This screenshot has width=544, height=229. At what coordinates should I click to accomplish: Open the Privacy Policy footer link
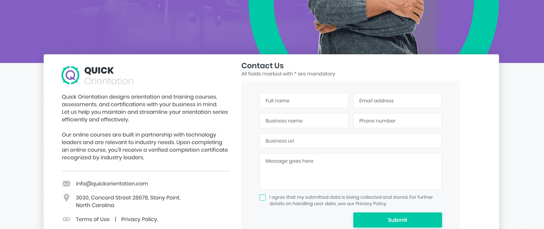139,219
